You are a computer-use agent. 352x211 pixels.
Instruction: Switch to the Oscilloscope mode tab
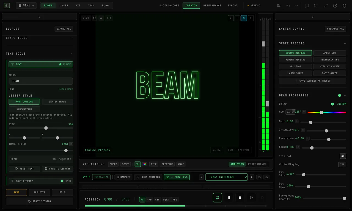click(169, 5)
